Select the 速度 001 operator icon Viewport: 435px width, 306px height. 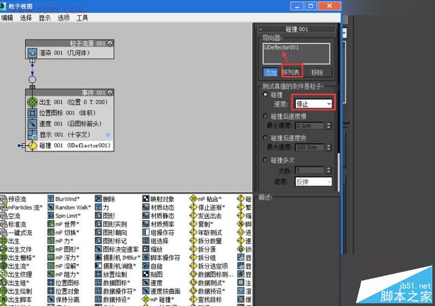pyautogui.click(x=32, y=124)
